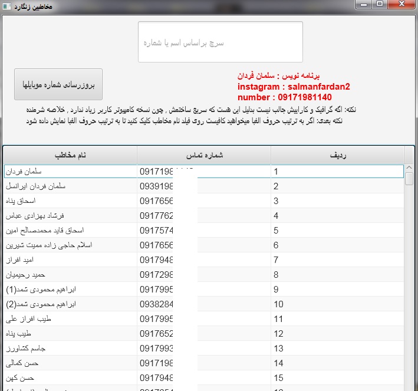Image resolution: width=418 pixels, height=391 pixels.
Task: Select contact حسن کهن
Action: [x=20, y=378]
